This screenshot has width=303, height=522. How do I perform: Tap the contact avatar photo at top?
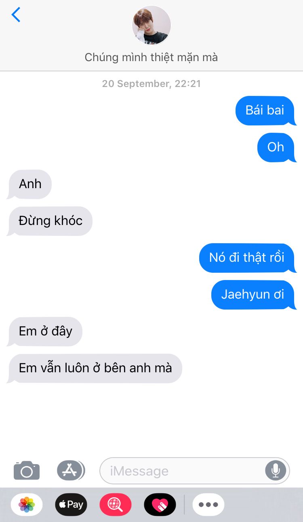[151, 25]
